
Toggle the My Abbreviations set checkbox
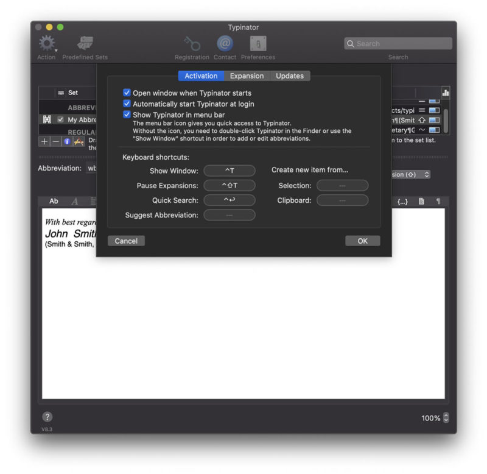[60, 119]
